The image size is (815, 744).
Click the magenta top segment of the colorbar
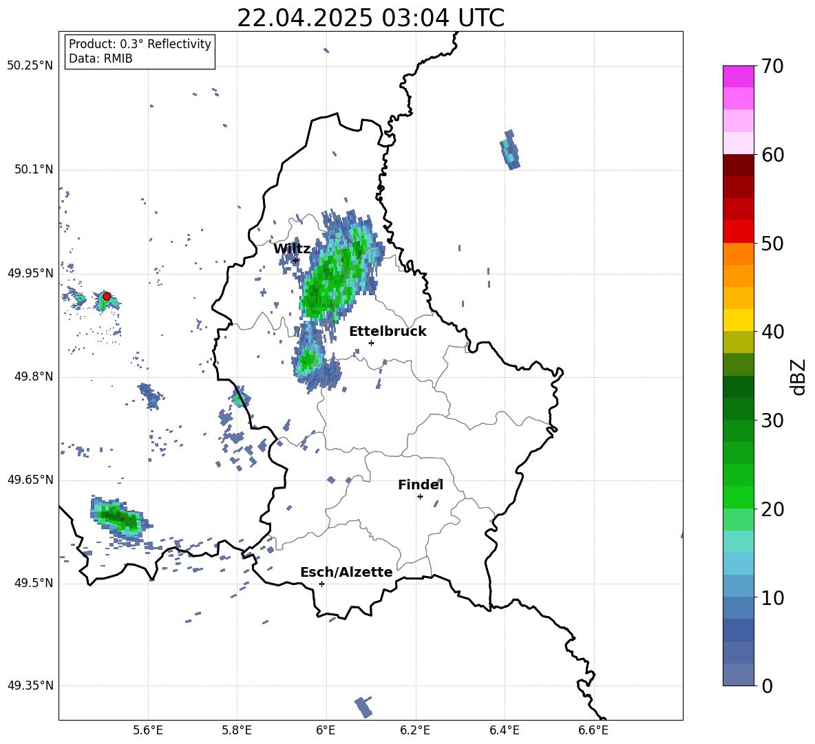[739, 76]
